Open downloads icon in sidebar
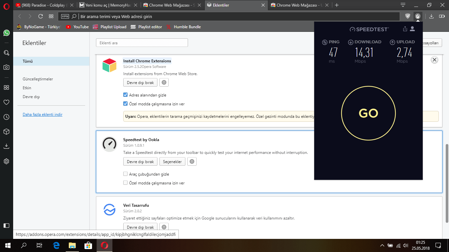 coord(6,146)
